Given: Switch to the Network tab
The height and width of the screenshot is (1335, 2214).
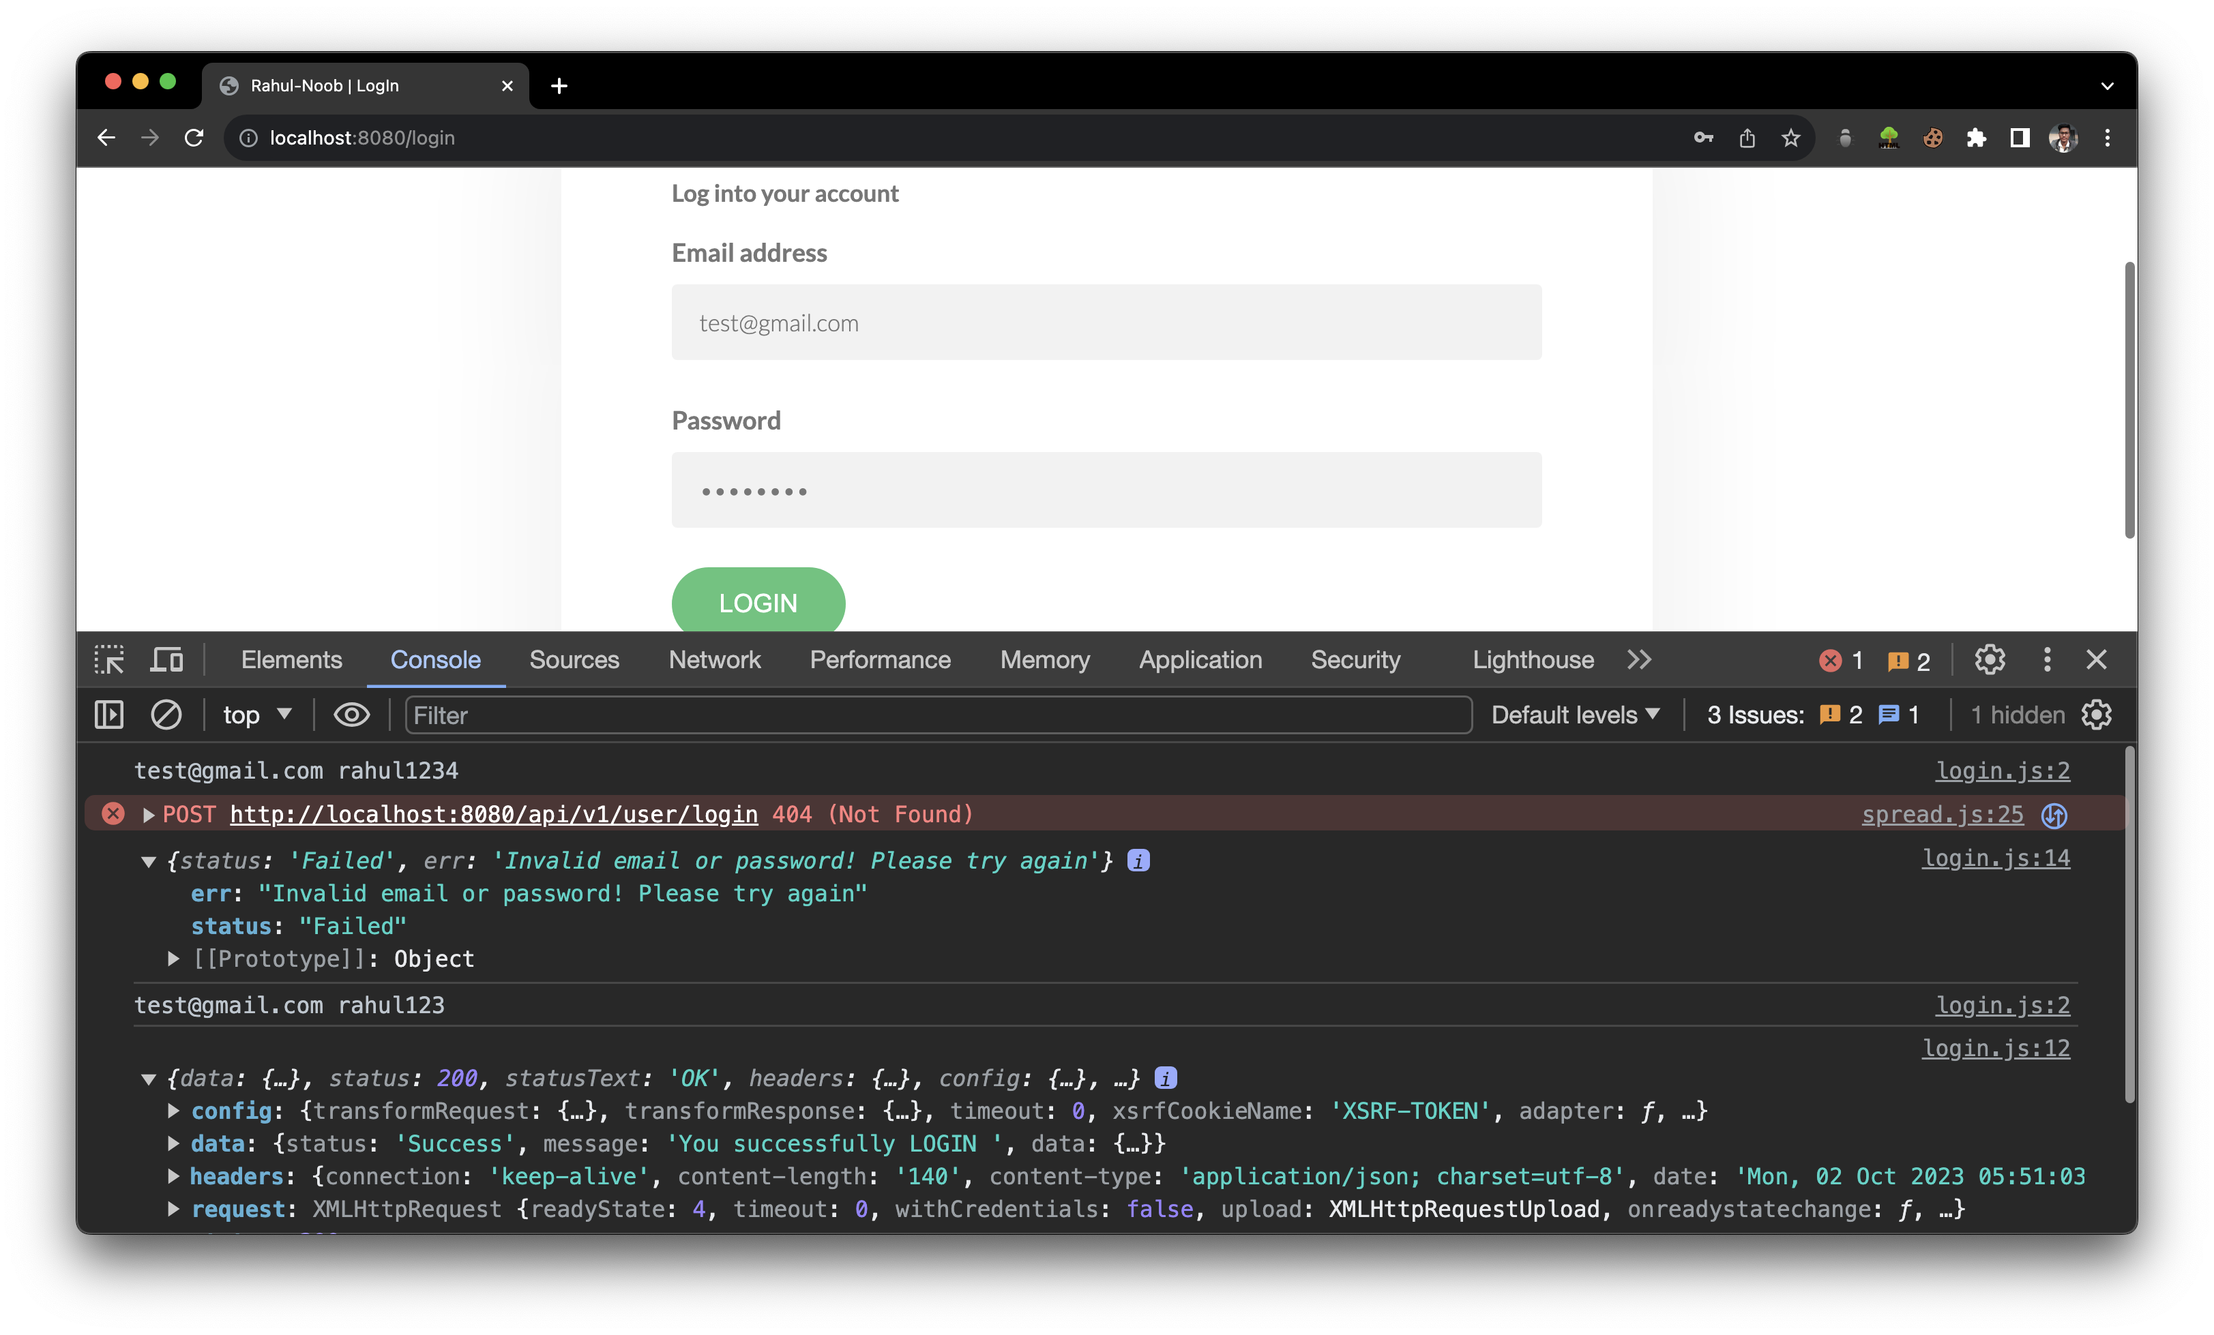Looking at the screenshot, I should (x=714, y=659).
